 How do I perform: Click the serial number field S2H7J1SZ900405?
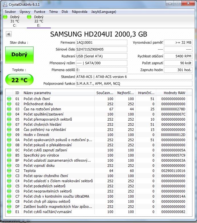101,49
